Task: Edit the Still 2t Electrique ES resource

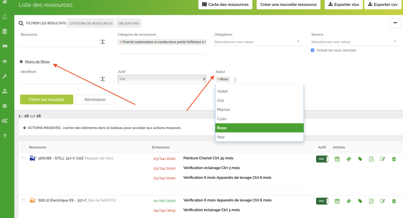Action: point(383,201)
